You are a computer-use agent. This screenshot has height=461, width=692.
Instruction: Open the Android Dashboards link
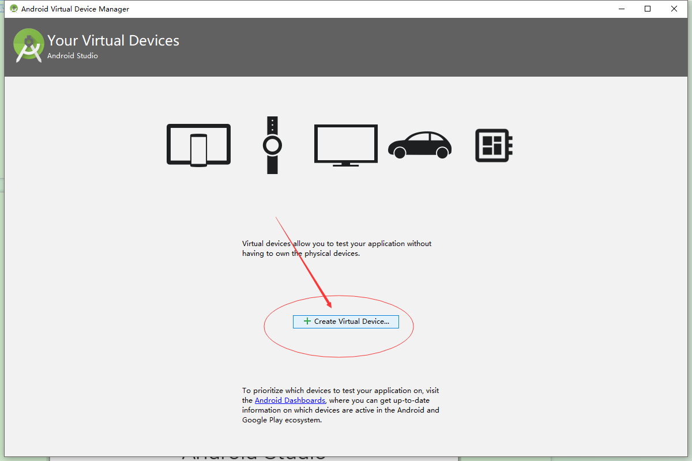coord(290,400)
